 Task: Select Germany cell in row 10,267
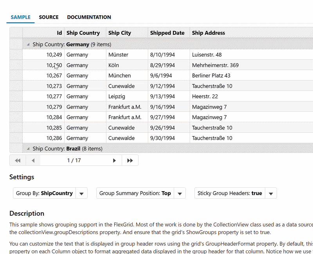85,76
